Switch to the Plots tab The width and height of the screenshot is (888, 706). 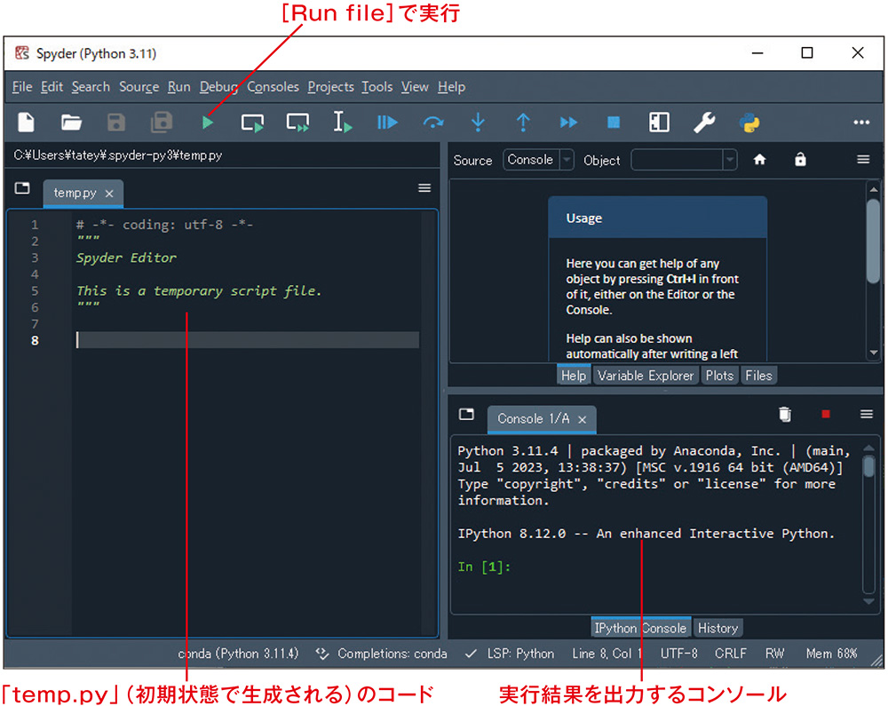coord(719,376)
